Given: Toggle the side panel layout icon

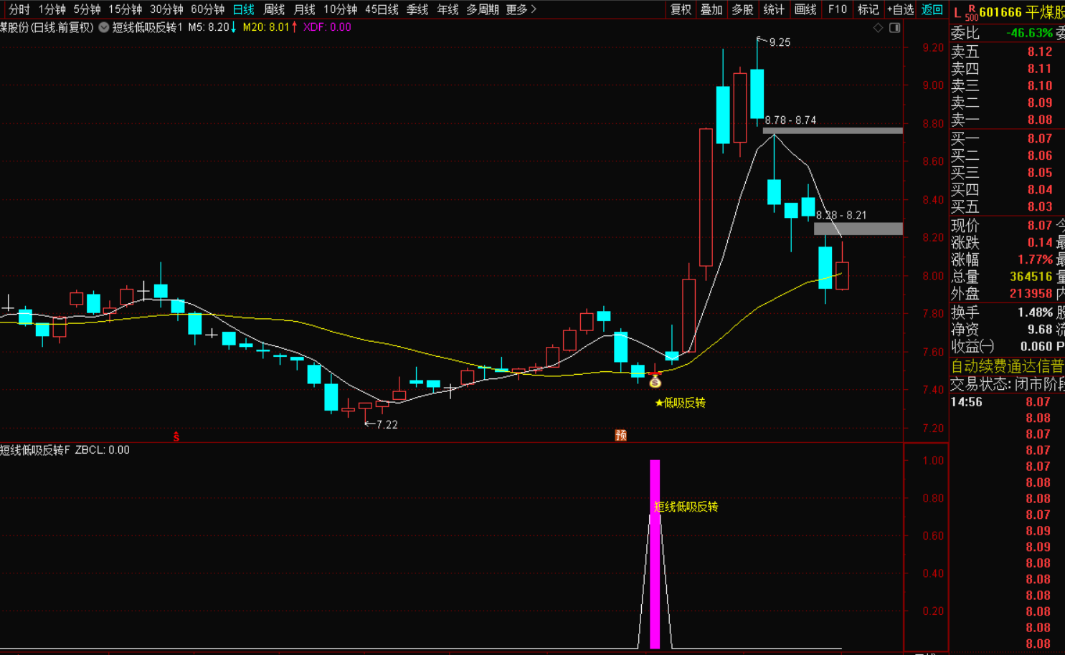Looking at the screenshot, I should point(894,27).
